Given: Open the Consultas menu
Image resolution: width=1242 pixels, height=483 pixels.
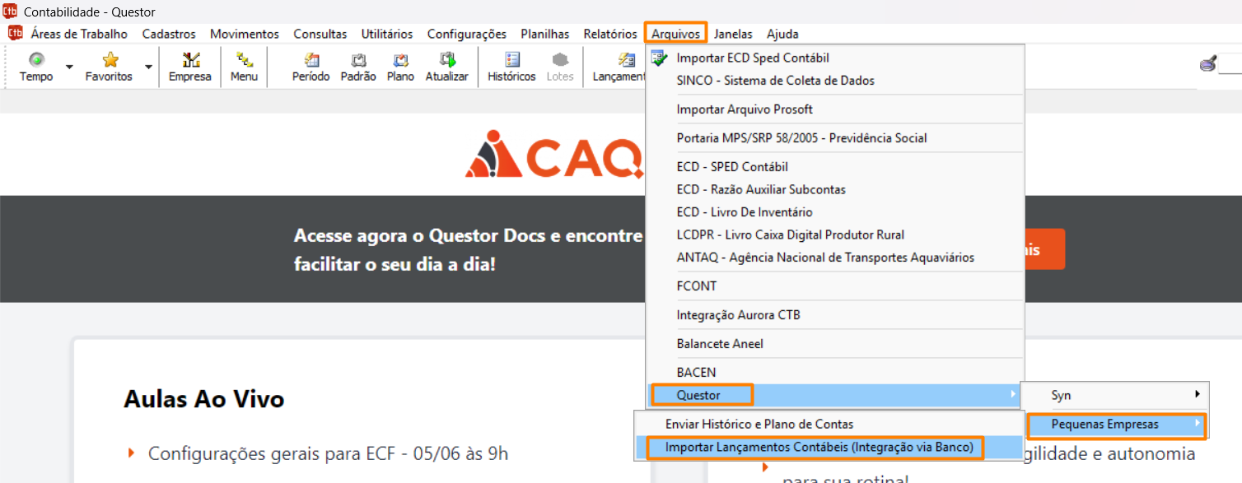Looking at the screenshot, I should [x=320, y=34].
